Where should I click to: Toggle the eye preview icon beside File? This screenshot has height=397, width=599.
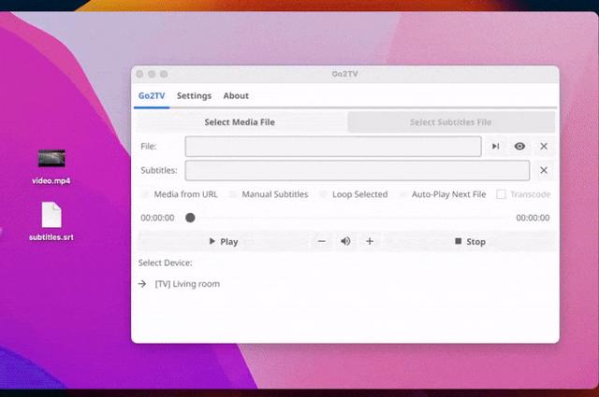(519, 147)
